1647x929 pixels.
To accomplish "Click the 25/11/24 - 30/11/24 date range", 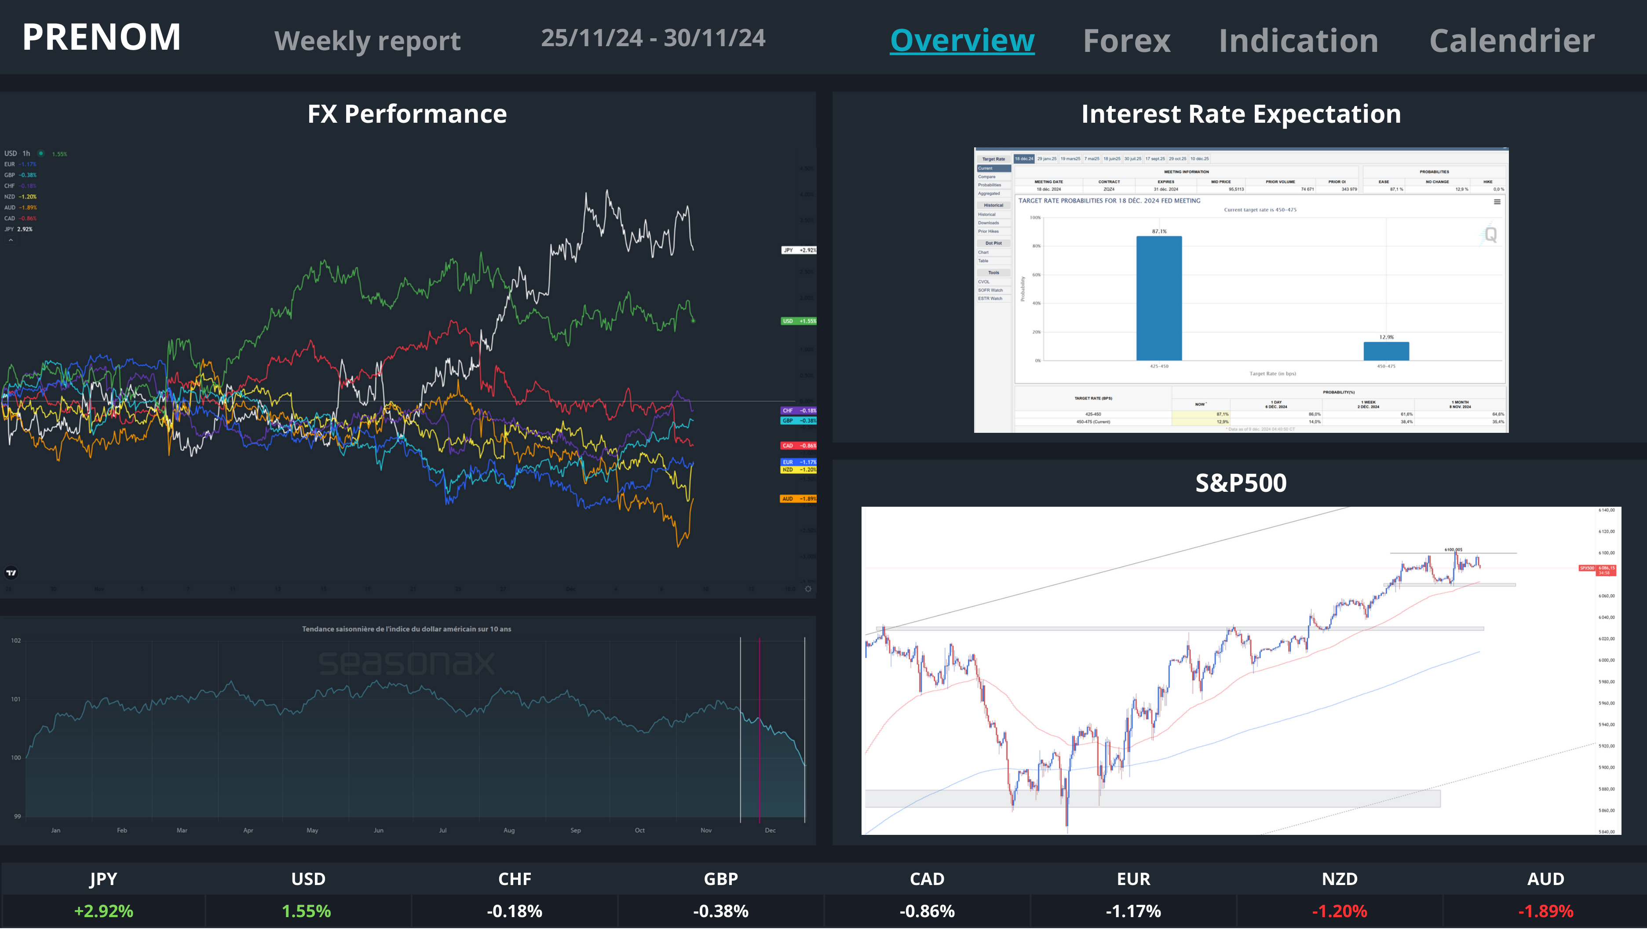I will coord(653,38).
